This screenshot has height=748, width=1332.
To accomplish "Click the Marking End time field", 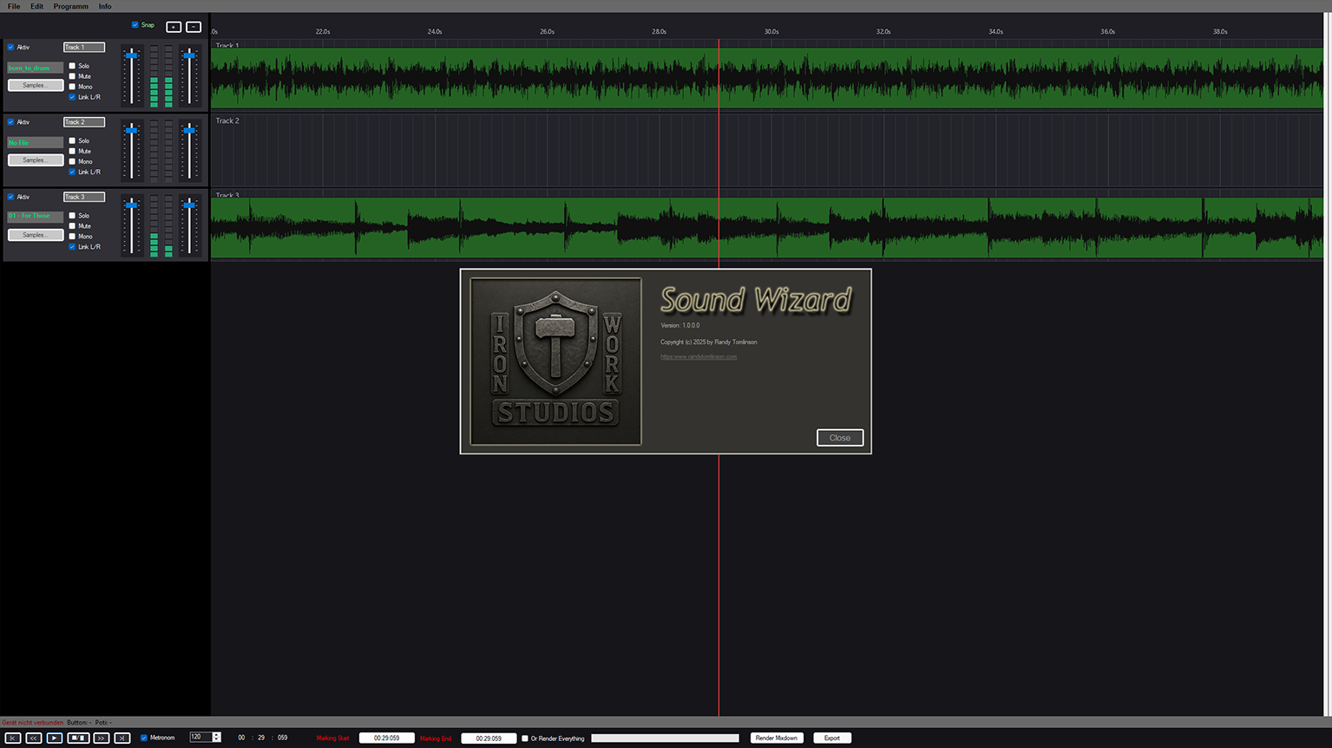I will (489, 738).
